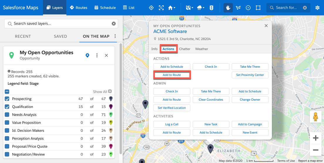Remove My Open Opportunities layer from map
The width and height of the screenshot is (324, 163).
pyautogui.click(x=106, y=55)
